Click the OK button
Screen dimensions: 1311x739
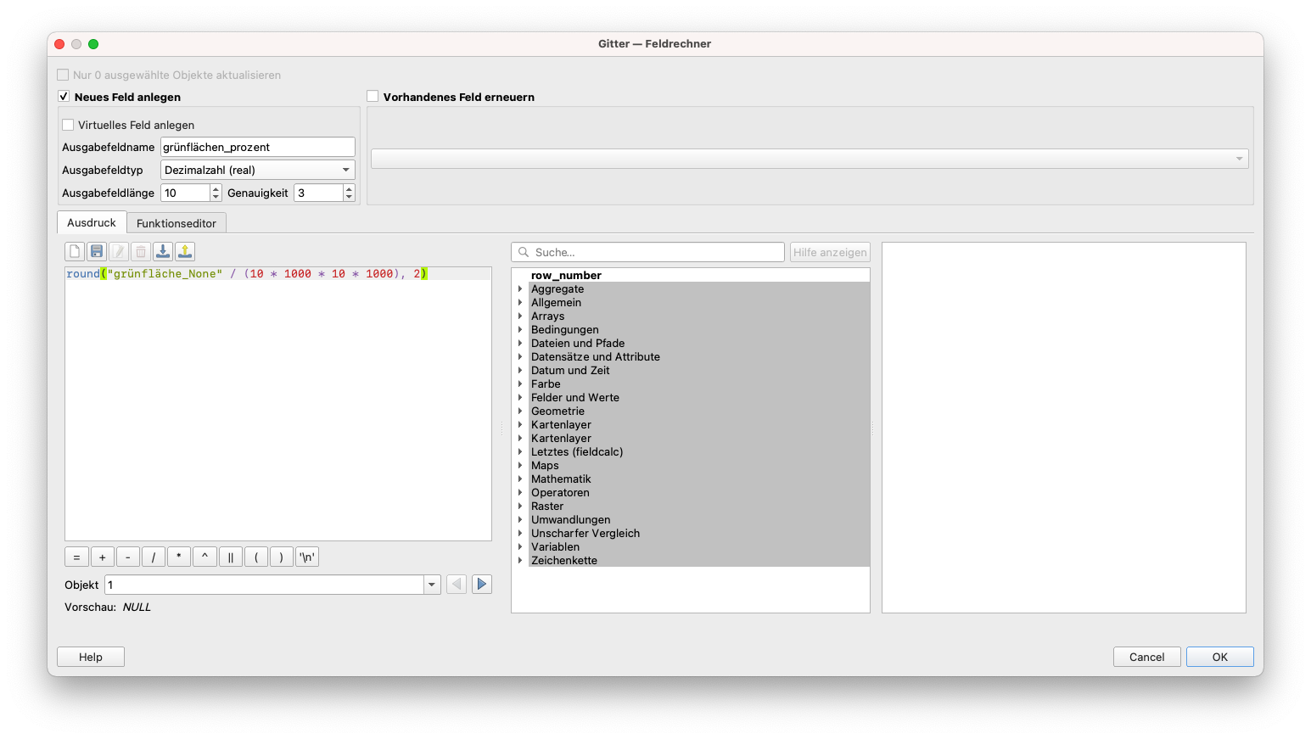click(x=1219, y=657)
